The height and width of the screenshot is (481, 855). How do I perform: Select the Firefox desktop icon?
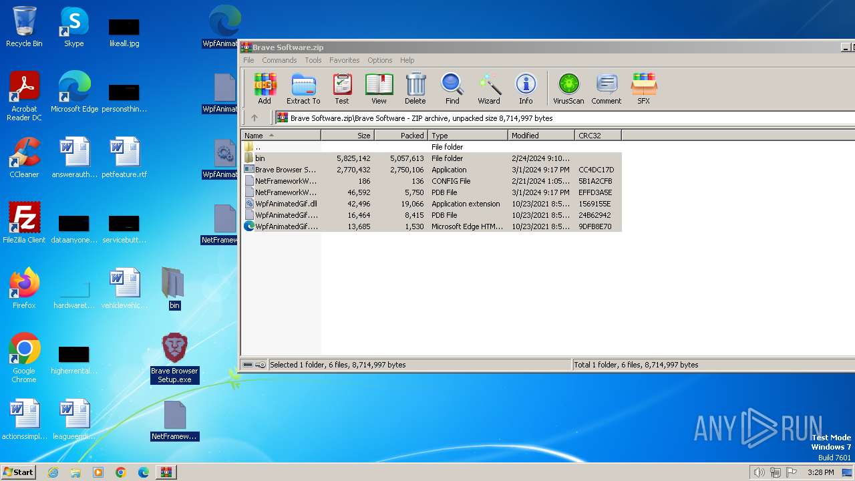coord(24,289)
